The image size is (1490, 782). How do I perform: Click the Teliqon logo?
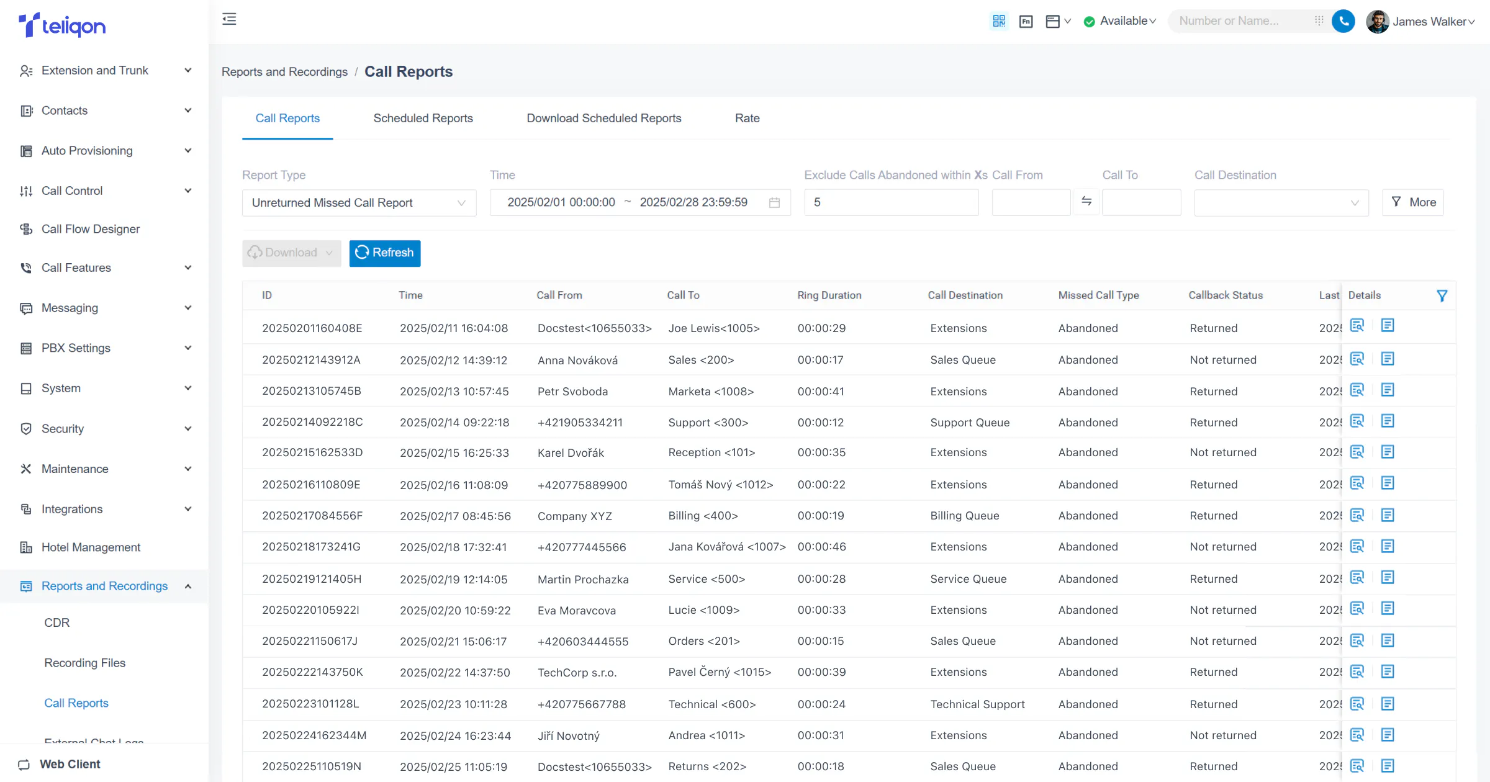(x=62, y=25)
